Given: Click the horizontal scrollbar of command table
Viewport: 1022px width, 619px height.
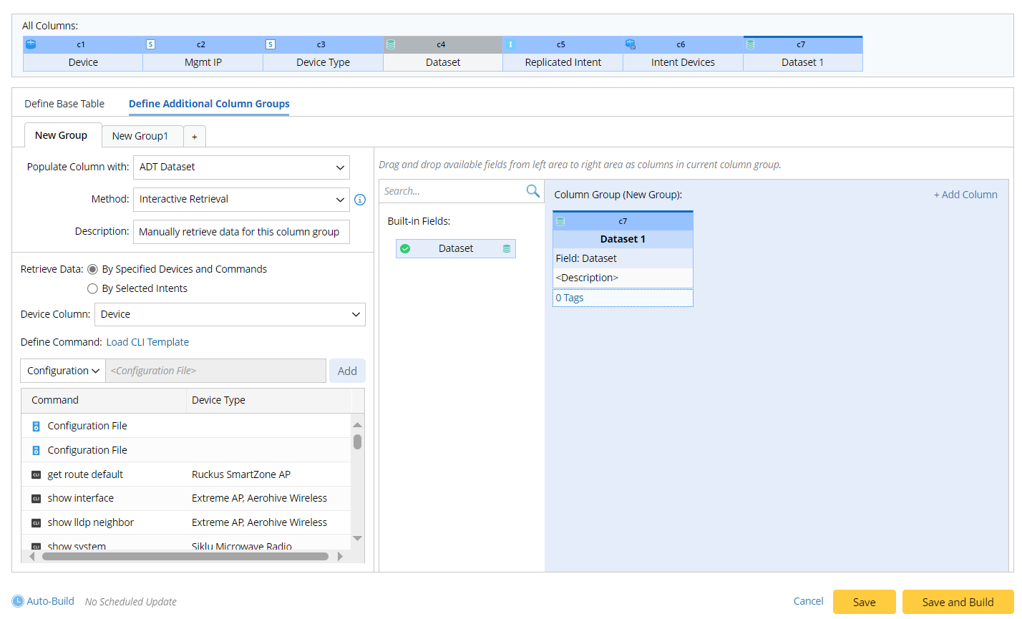Looking at the screenshot, I should click(185, 556).
